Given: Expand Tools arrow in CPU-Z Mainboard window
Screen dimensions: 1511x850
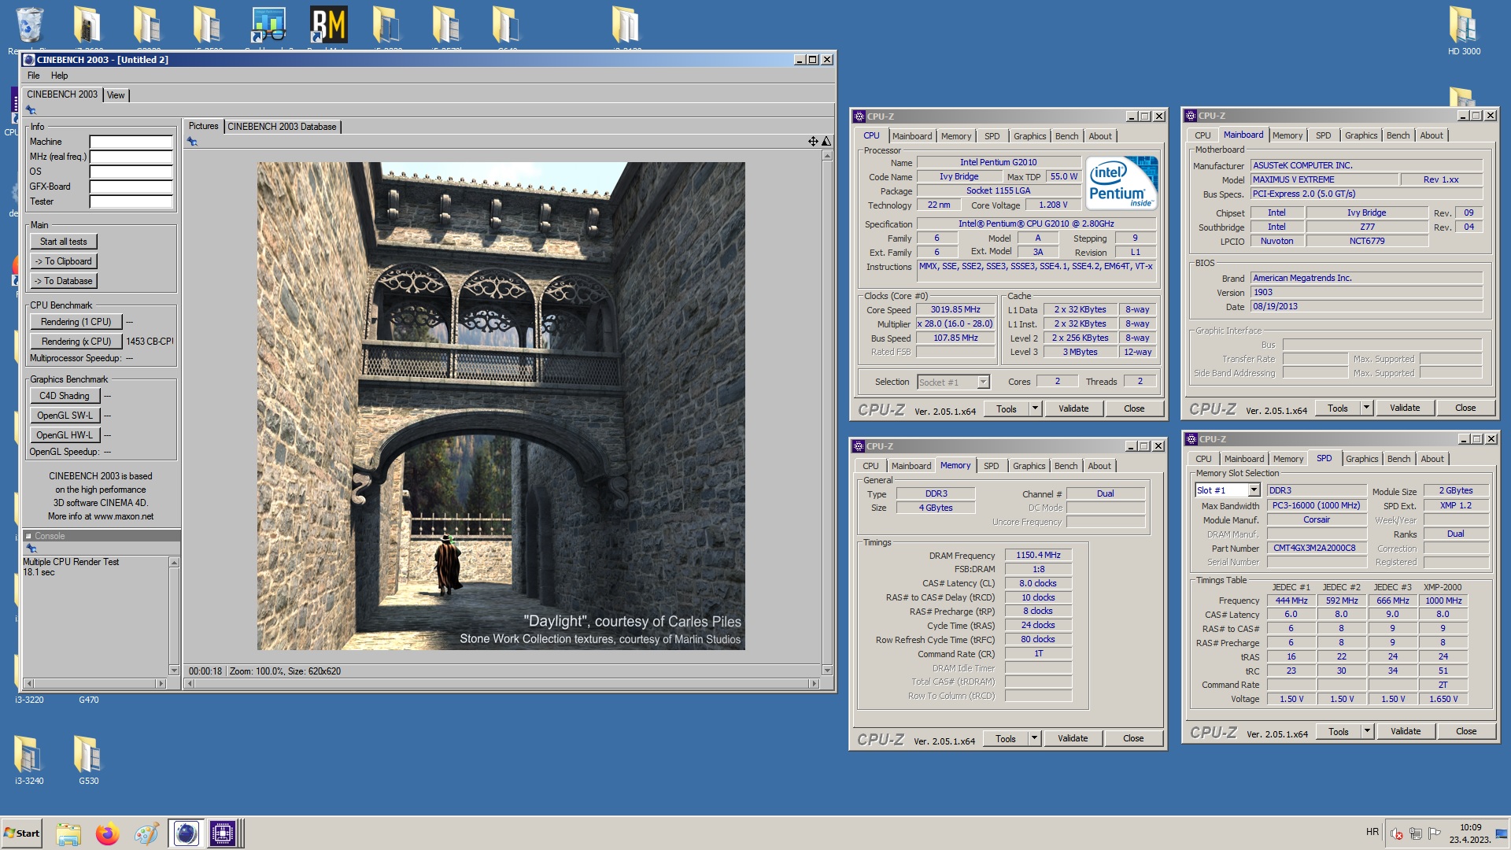Looking at the screenshot, I should tap(1366, 408).
